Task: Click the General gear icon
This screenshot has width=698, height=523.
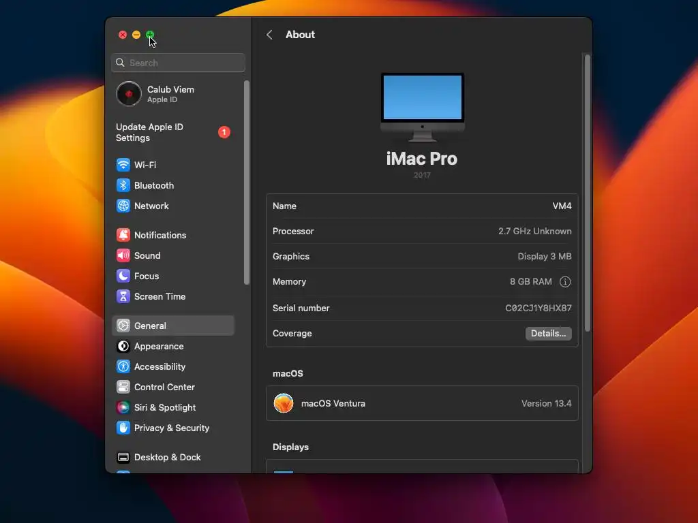Action: pos(123,326)
